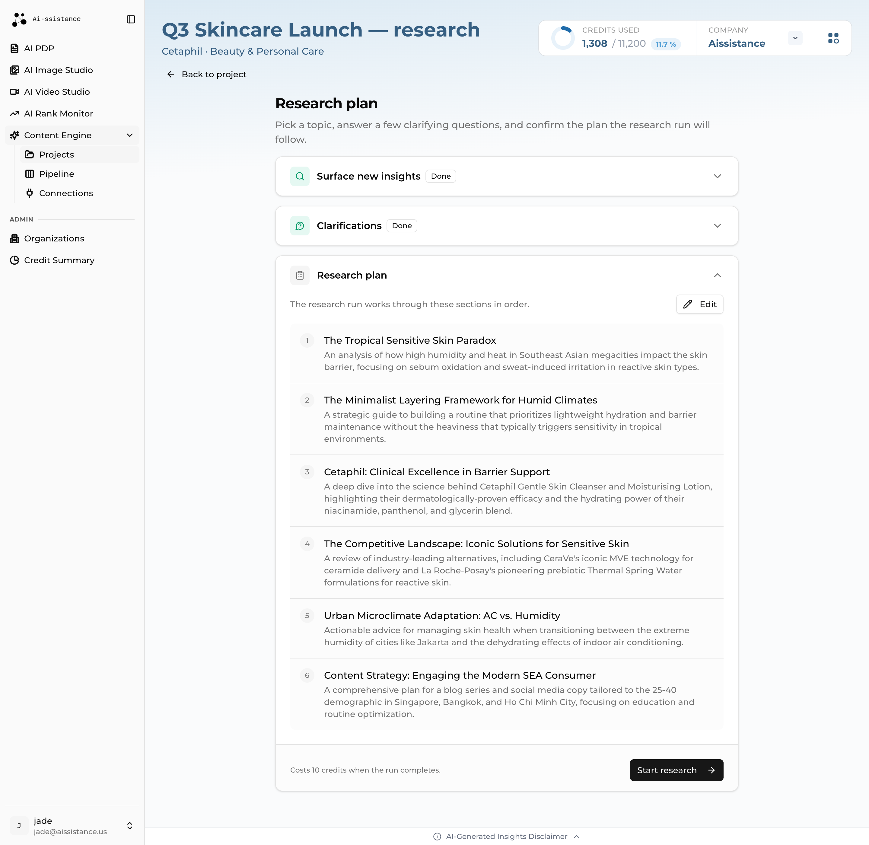The height and width of the screenshot is (845, 869).
Task: Click the Done badge beside Surface new insights
Action: click(x=441, y=176)
